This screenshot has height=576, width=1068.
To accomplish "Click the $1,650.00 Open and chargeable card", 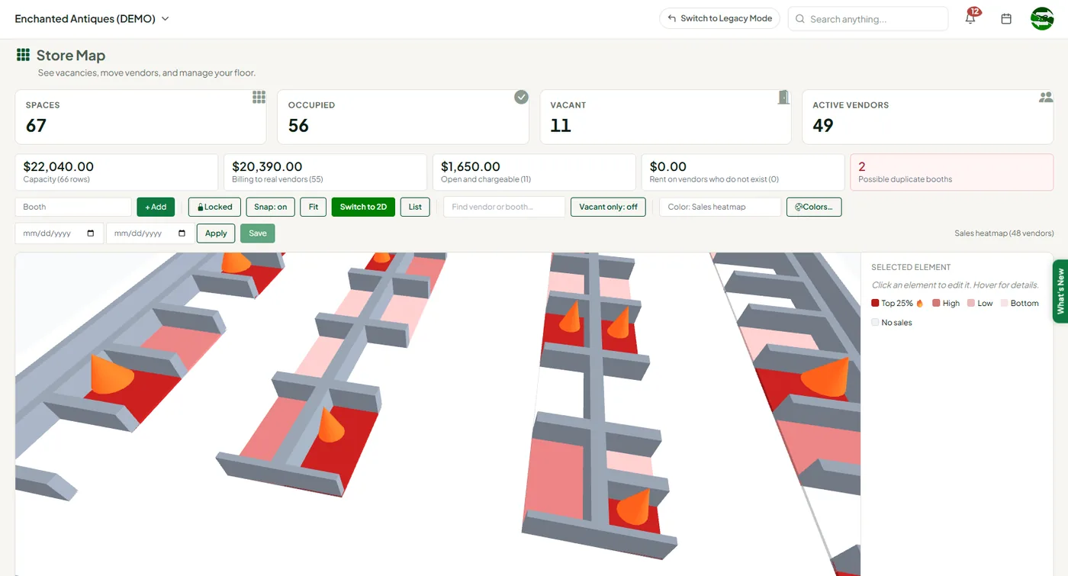I will tap(534, 172).
